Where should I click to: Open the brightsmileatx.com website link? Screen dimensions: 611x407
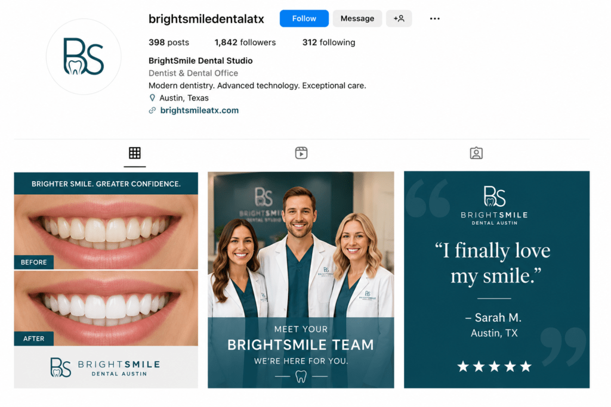pyautogui.click(x=199, y=110)
